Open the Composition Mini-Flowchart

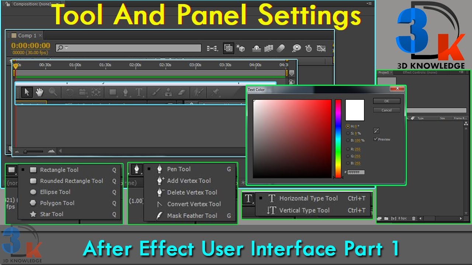point(212,48)
